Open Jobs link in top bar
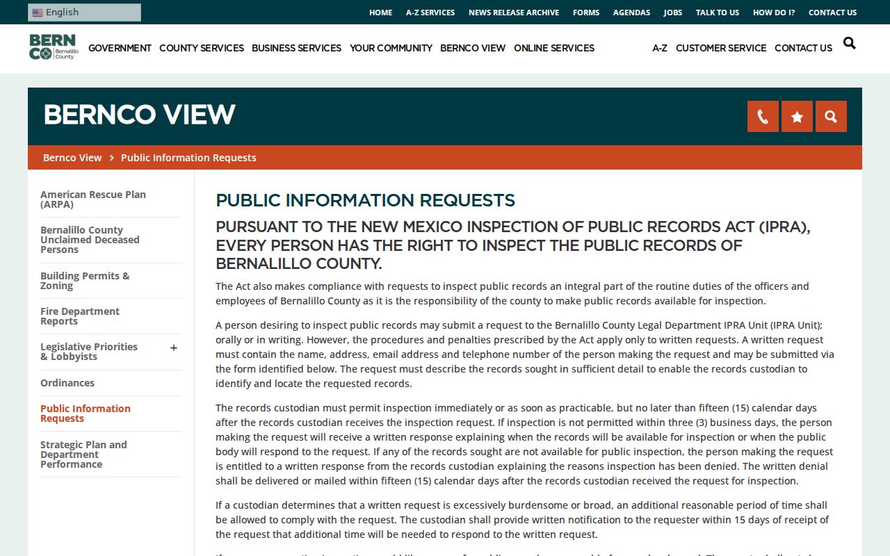Image resolution: width=890 pixels, height=556 pixels. click(672, 13)
